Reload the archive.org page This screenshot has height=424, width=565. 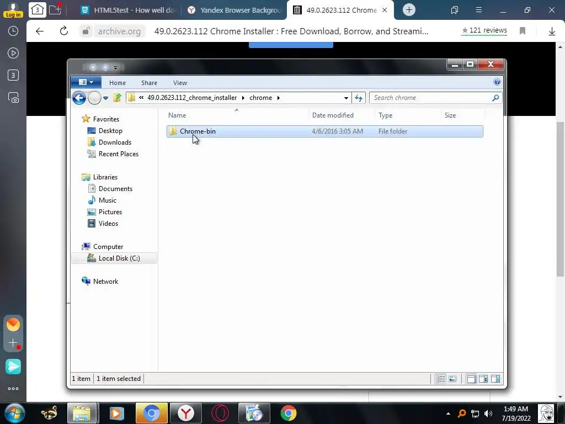click(64, 31)
